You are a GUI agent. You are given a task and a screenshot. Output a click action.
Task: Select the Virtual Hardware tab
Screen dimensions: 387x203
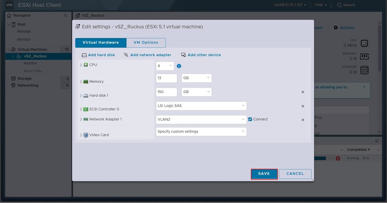(x=101, y=43)
